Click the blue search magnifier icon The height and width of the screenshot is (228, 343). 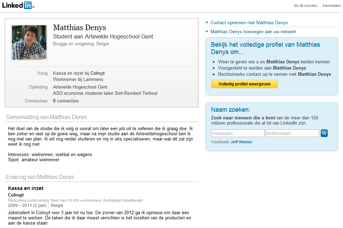point(324,133)
